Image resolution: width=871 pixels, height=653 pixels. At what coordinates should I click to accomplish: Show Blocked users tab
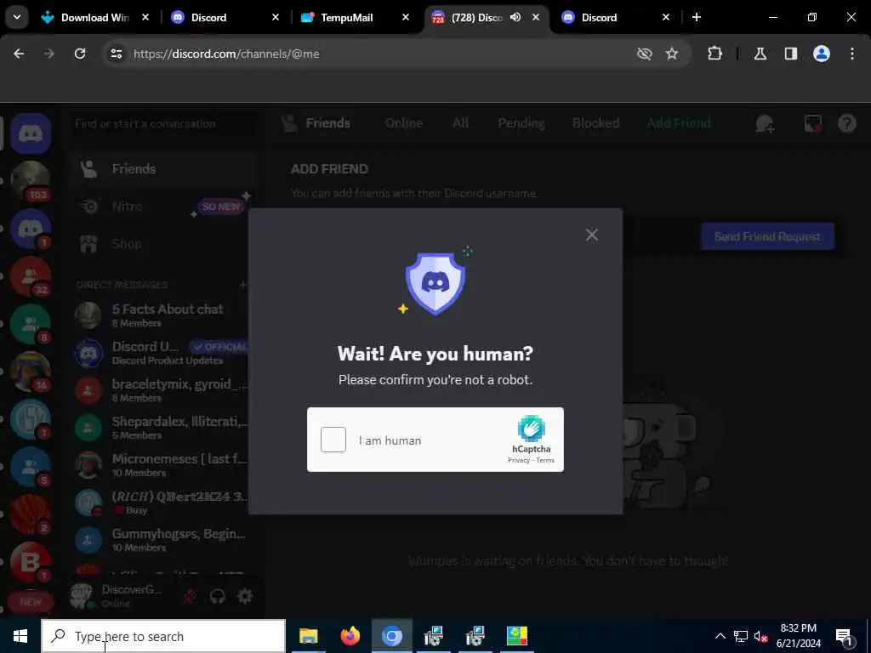click(595, 123)
